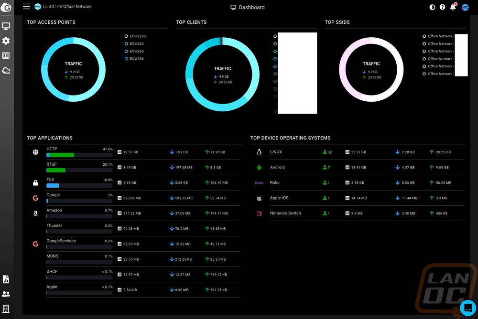Open the hamburger navigation menu

pyautogui.click(x=26, y=6)
